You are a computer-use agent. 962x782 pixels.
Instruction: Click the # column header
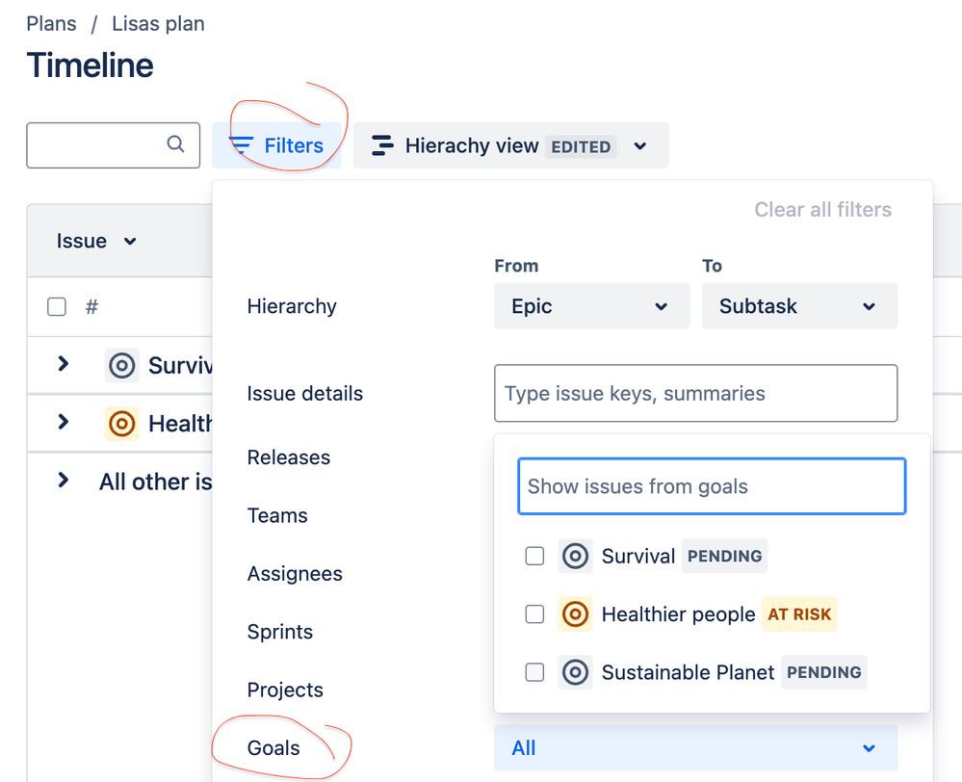click(91, 306)
